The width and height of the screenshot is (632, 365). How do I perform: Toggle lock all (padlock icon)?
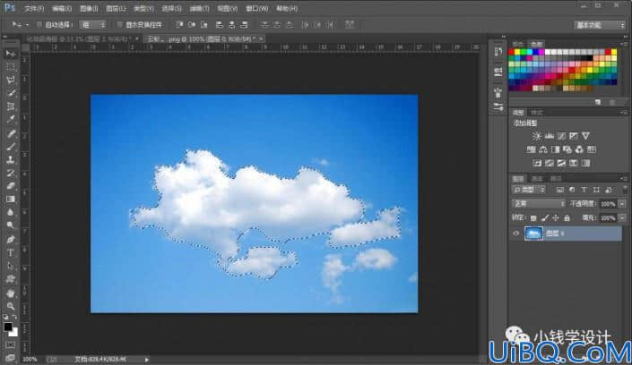[x=567, y=217]
